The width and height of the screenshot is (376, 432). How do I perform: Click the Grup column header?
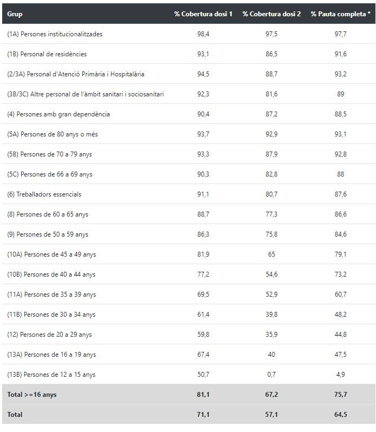tap(15, 14)
